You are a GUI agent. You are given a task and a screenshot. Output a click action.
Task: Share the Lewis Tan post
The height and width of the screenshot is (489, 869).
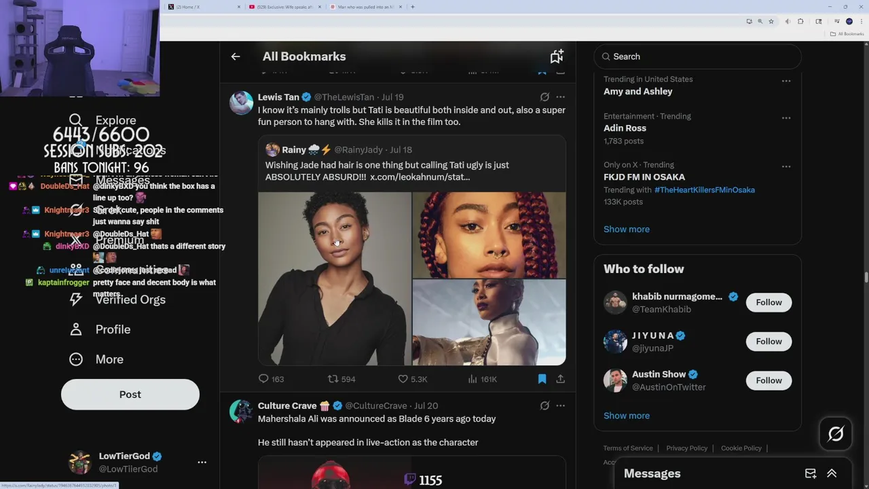click(x=560, y=379)
